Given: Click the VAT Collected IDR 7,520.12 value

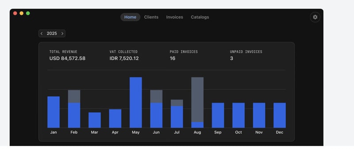Looking at the screenshot, I should pos(124,58).
